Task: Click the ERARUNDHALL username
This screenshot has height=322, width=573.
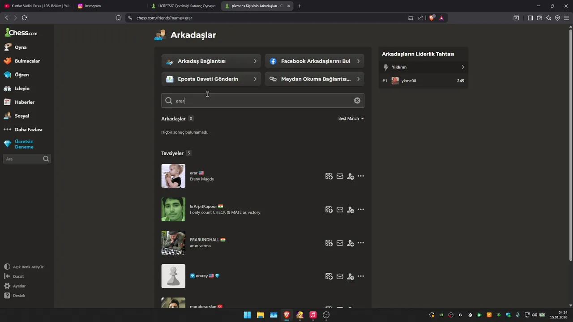Action: click(205, 240)
